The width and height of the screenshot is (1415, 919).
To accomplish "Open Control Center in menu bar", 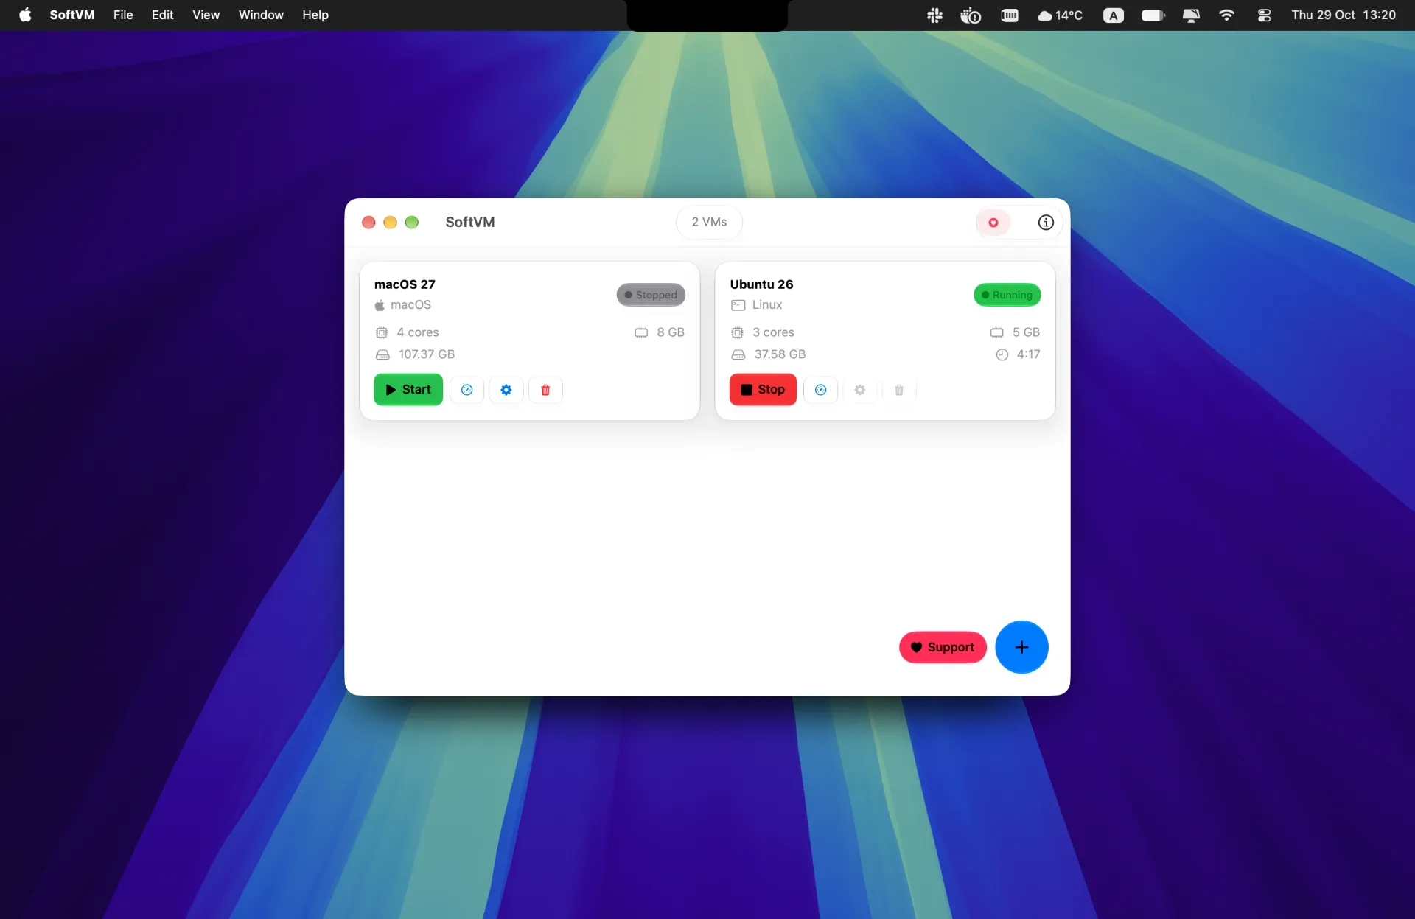I will point(1264,15).
